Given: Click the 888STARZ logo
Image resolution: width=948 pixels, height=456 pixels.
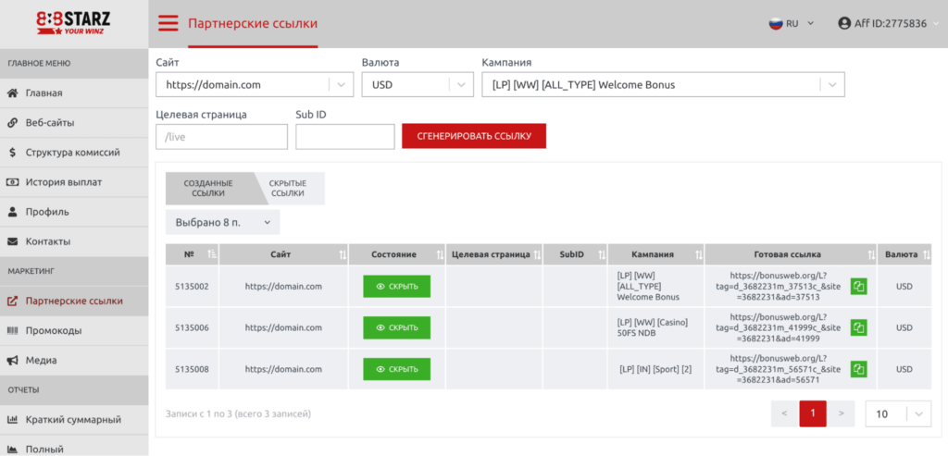Looking at the screenshot, I should click(74, 23).
